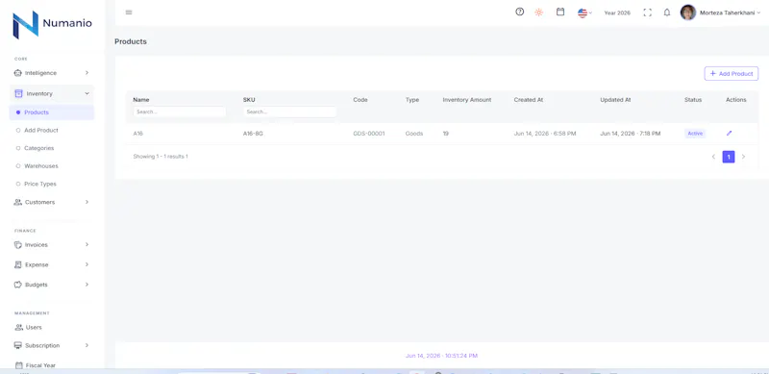Image resolution: width=769 pixels, height=374 pixels.
Task: Expand the Expense menu chevron
Action: pos(87,264)
